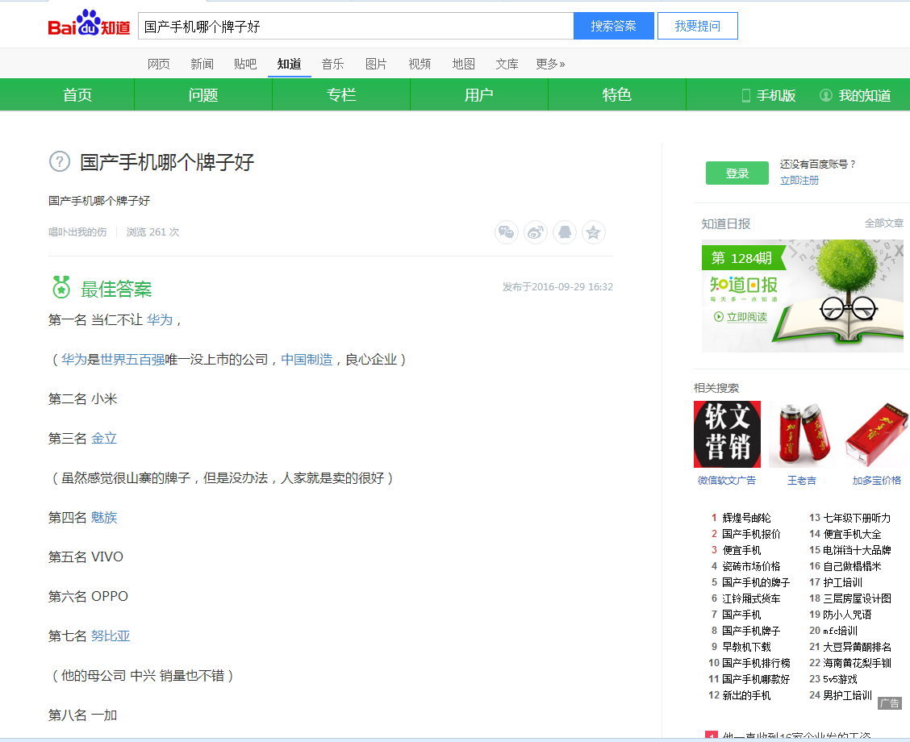Open related search 瓷砖市场价格

click(751, 566)
